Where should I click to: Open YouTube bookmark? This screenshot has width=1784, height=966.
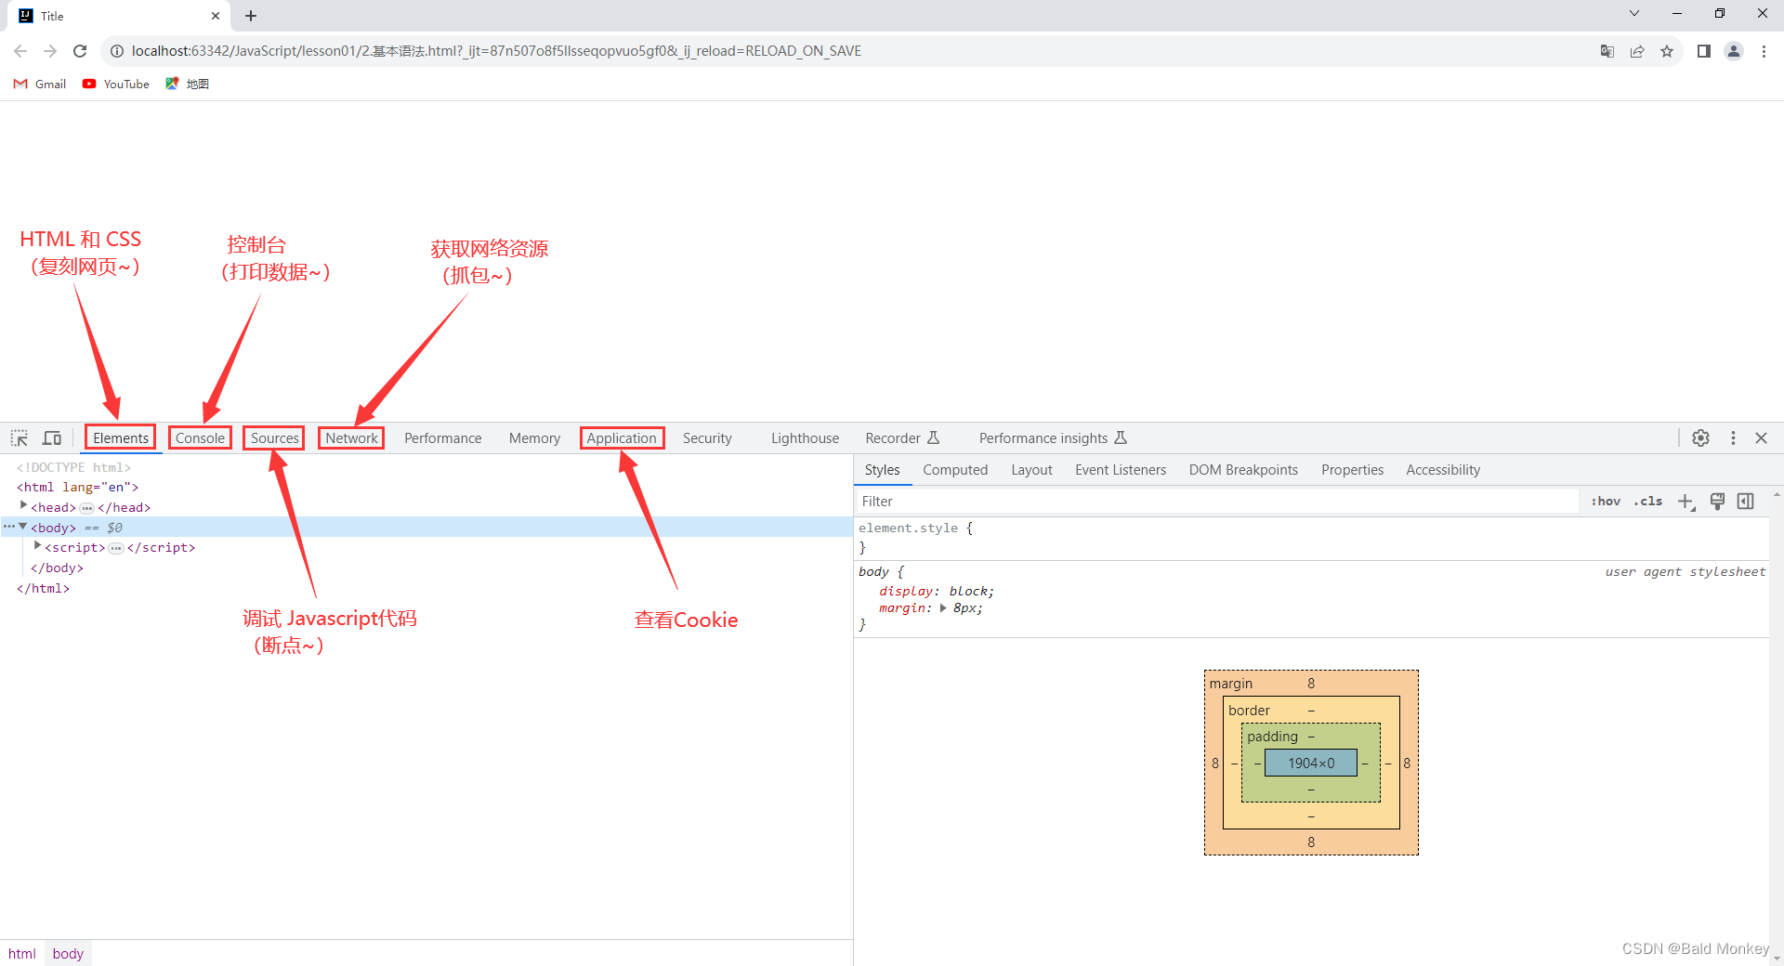pos(116,84)
